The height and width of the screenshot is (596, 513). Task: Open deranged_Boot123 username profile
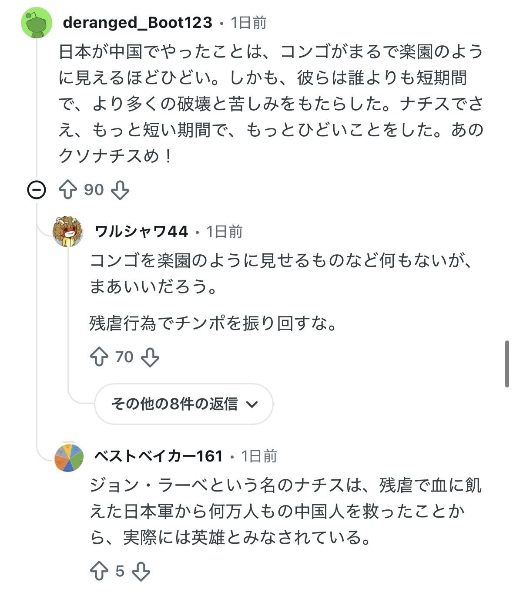(x=137, y=23)
